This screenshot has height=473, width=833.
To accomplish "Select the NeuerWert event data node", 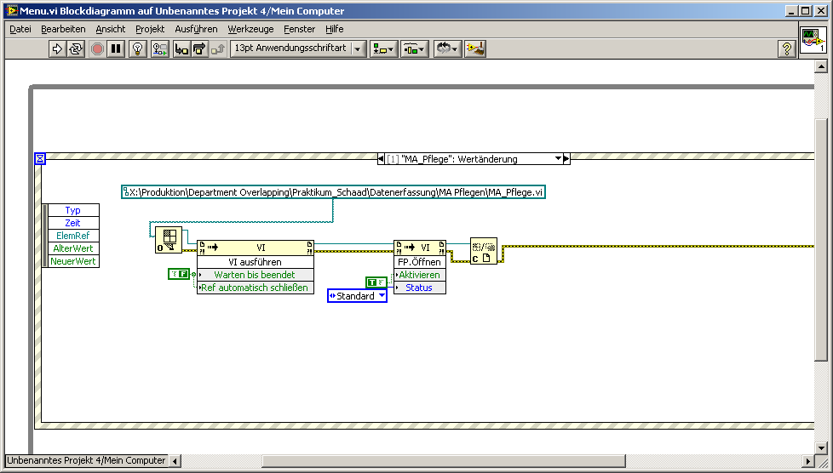I will [x=72, y=261].
